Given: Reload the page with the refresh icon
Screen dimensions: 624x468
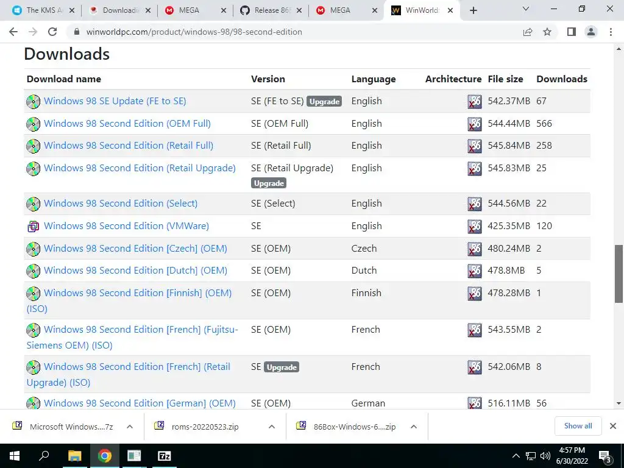Looking at the screenshot, I should pos(52,32).
